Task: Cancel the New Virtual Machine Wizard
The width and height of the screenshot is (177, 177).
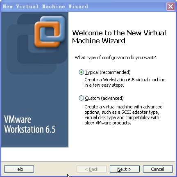Action: (158, 169)
